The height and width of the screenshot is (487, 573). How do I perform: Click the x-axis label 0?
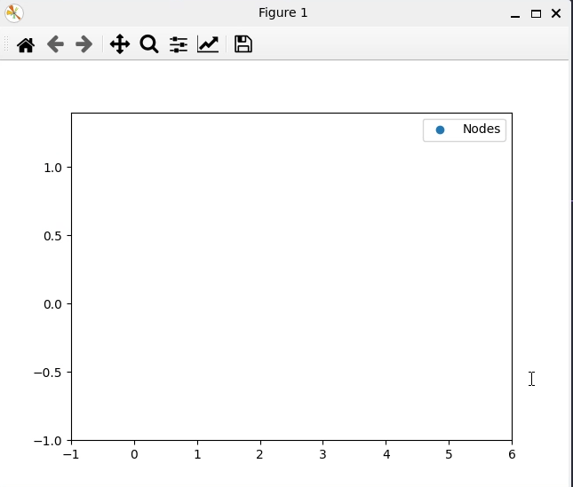pyautogui.click(x=134, y=455)
